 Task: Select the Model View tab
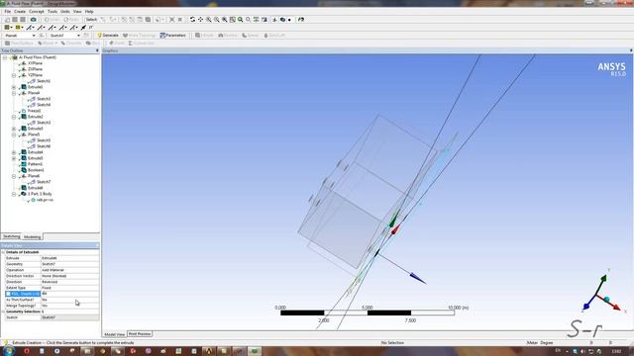click(x=115, y=334)
